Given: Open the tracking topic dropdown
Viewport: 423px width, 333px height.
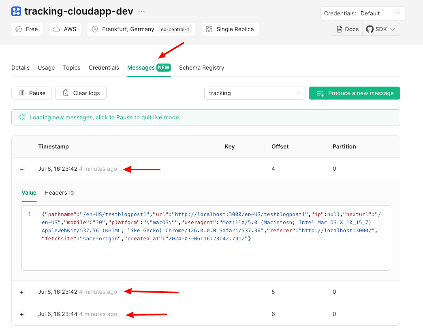Looking at the screenshot, I should [254, 93].
